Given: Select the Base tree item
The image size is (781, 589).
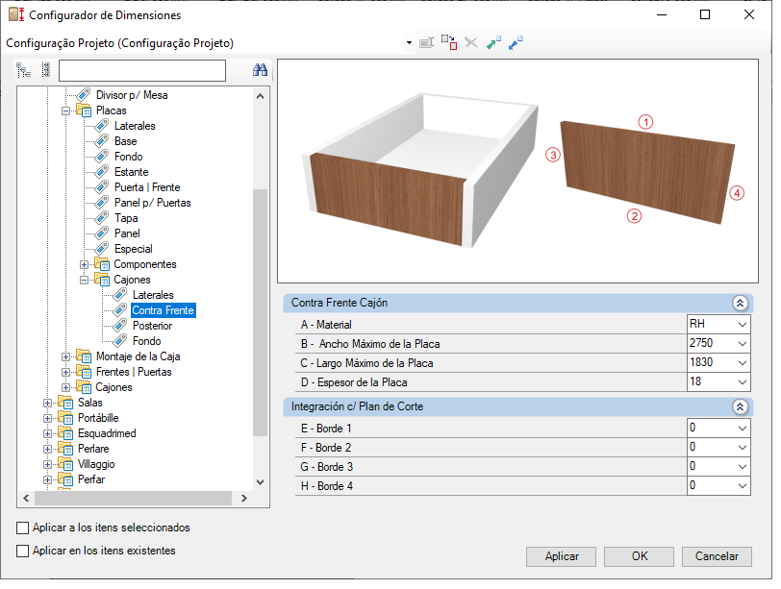Looking at the screenshot, I should point(125,141).
